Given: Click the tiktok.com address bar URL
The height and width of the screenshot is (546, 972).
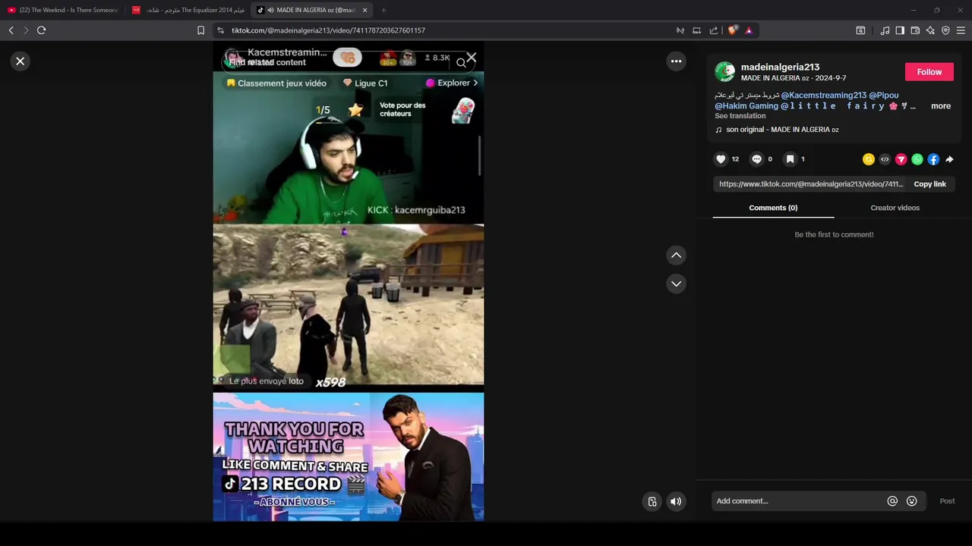Looking at the screenshot, I should point(328,30).
